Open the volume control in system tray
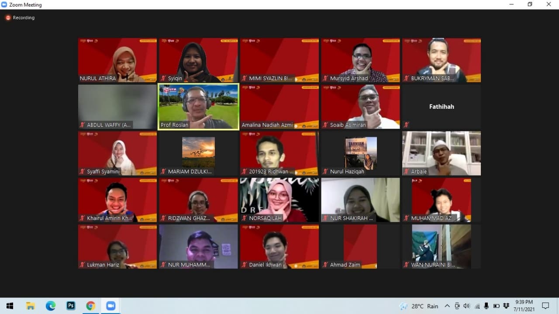 click(466, 306)
